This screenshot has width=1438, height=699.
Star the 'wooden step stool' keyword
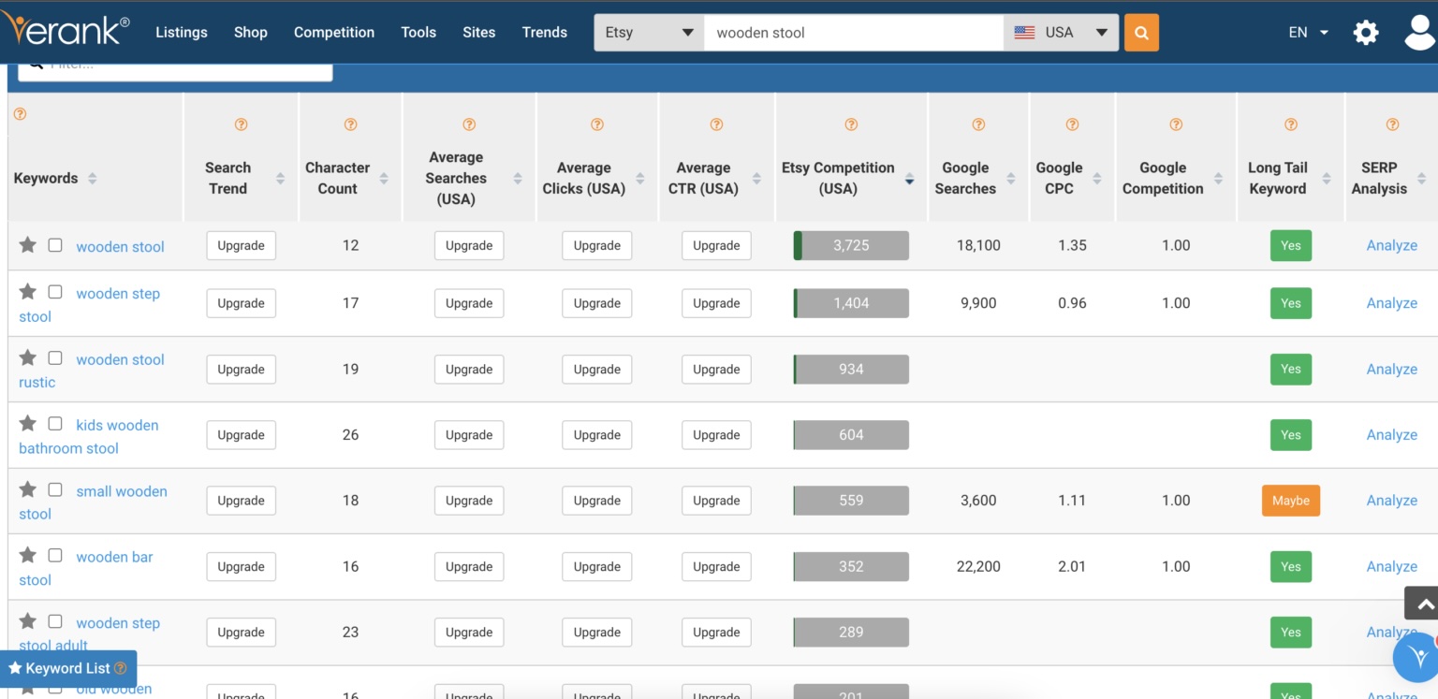tap(28, 292)
